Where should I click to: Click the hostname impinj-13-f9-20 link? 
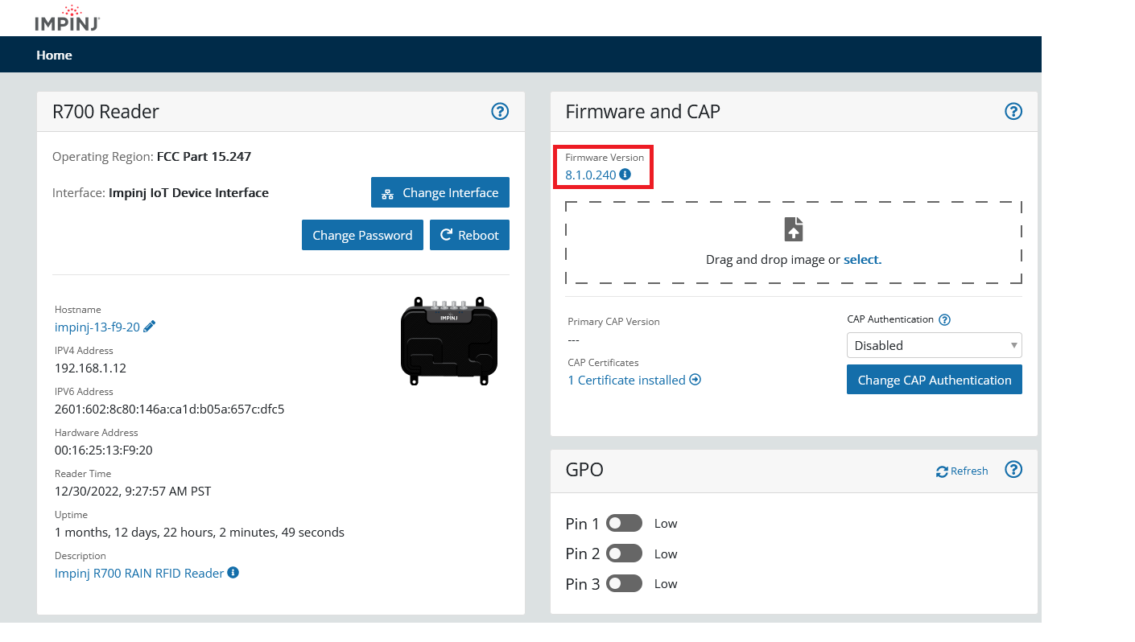tap(97, 327)
